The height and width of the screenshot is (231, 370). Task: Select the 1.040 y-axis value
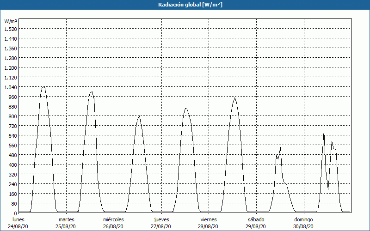tap(11, 87)
